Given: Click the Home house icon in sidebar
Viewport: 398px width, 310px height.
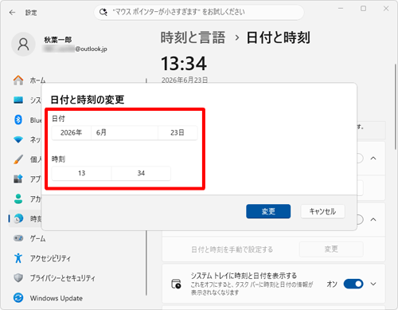Looking at the screenshot, I should [x=18, y=80].
